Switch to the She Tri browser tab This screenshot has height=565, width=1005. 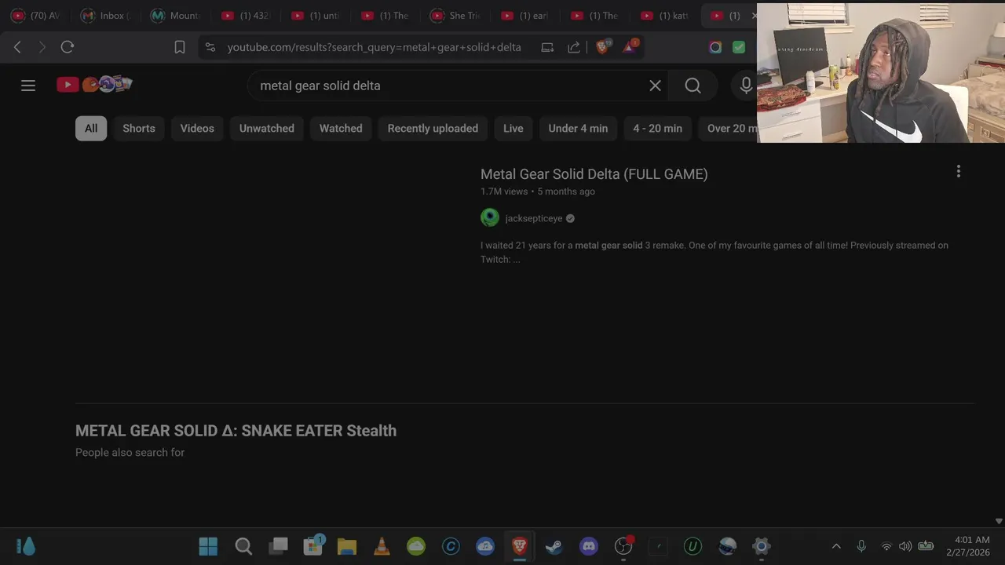tap(456, 16)
